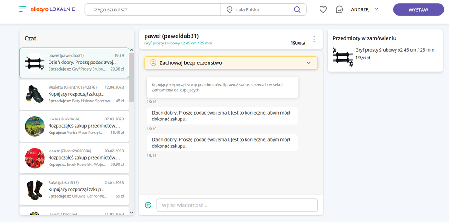The height and width of the screenshot is (222, 449).
Task: Type in the Wpisz wiadomość field
Action: pyautogui.click(x=237, y=205)
